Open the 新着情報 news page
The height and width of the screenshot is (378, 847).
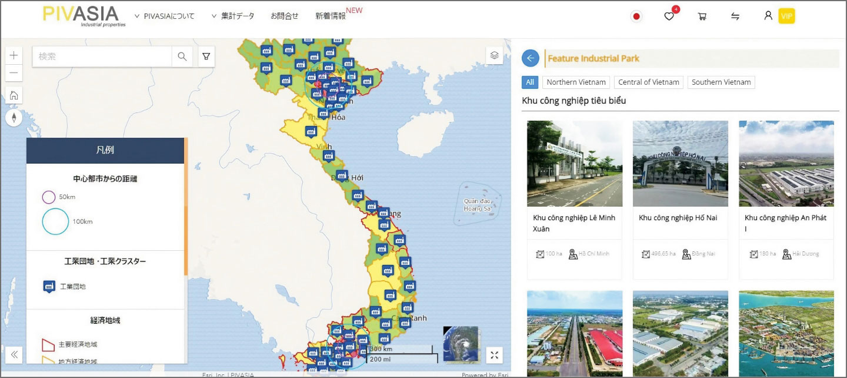[331, 16]
